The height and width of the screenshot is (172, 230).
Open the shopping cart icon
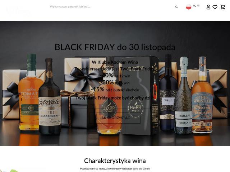pos(223,7)
